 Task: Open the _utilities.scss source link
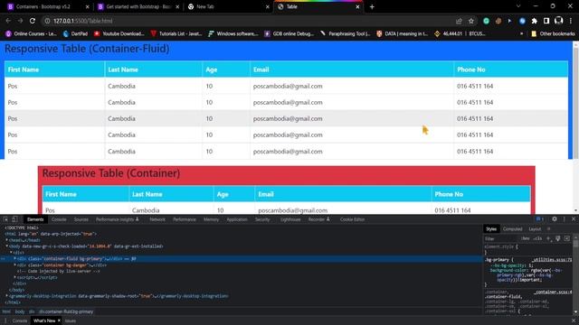coord(552,260)
